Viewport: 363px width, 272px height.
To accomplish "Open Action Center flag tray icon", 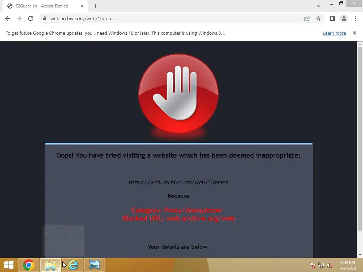I will [x=312, y=265].
